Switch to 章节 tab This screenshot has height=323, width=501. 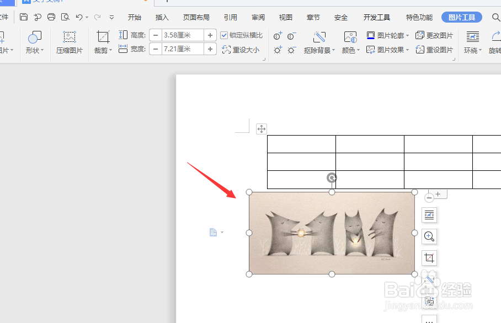point(313,17)
